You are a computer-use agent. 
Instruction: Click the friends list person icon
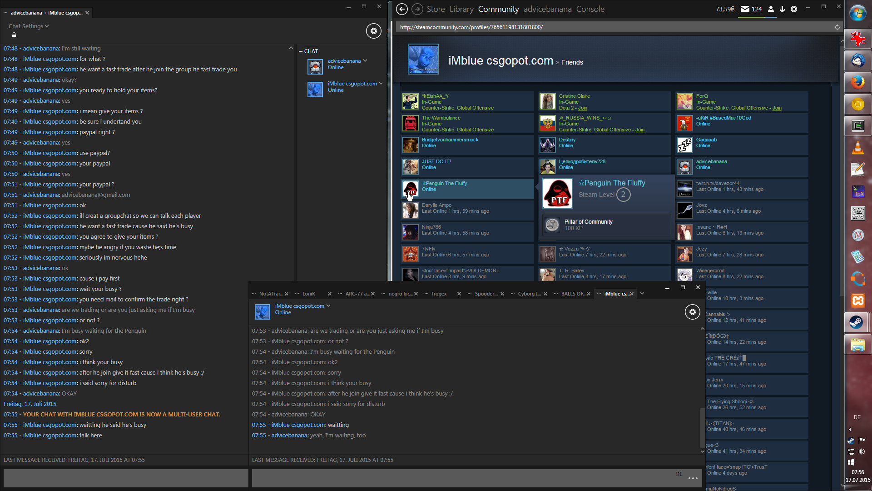coord(771,9)
